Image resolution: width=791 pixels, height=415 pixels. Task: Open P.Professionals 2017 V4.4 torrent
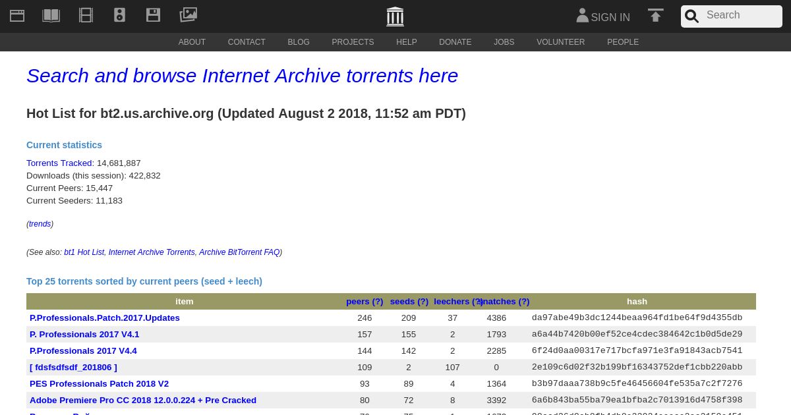(x=83, y=351)
